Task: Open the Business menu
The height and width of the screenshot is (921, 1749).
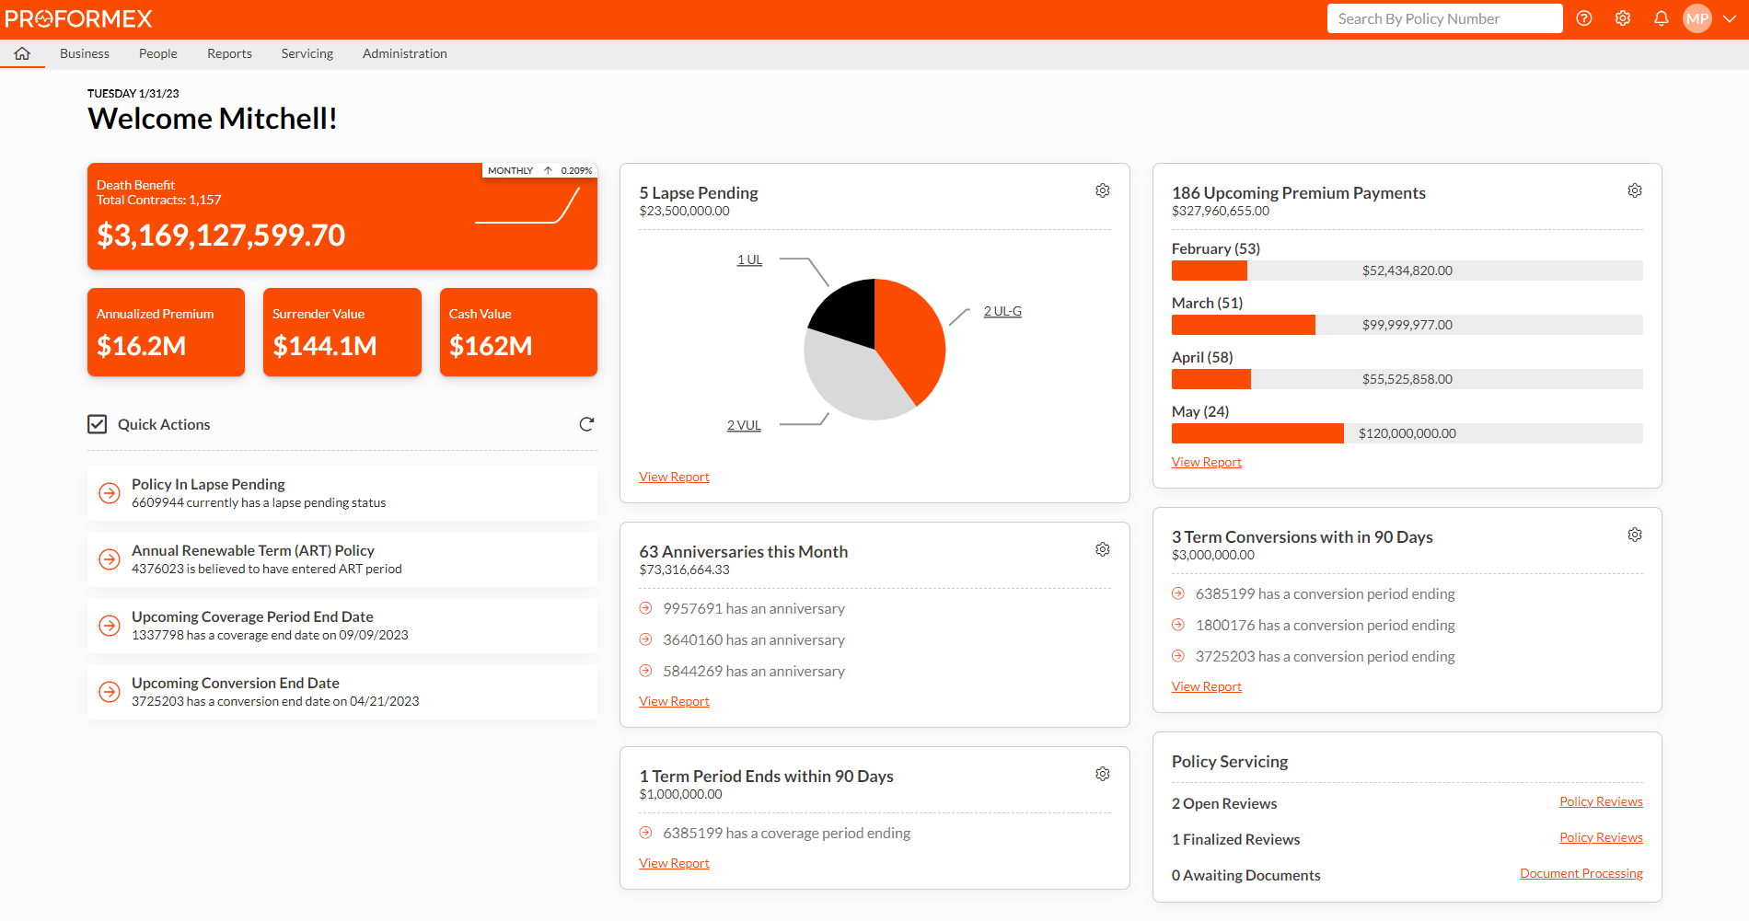Action: (85, 53)
